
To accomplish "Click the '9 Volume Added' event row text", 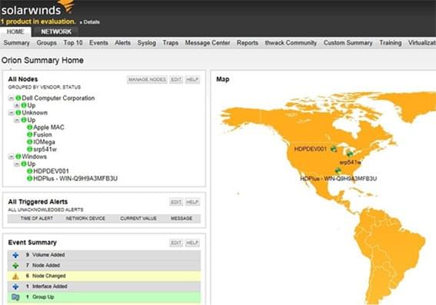I will [45, 255].
